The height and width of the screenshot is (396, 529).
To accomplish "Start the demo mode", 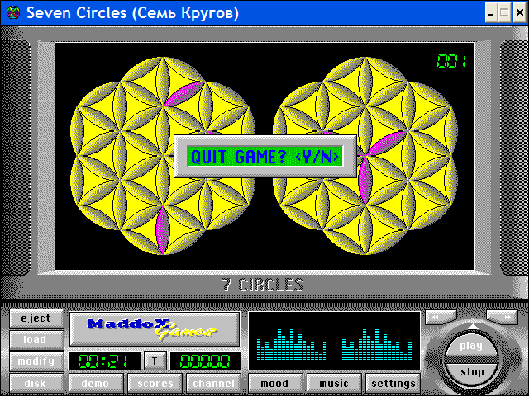I will pos(96,383).
